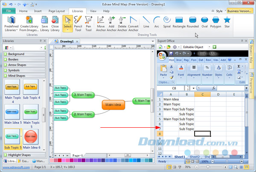Screen dimensions: 256x172
Task: Select red color in bottom palette
Action: 60,160
